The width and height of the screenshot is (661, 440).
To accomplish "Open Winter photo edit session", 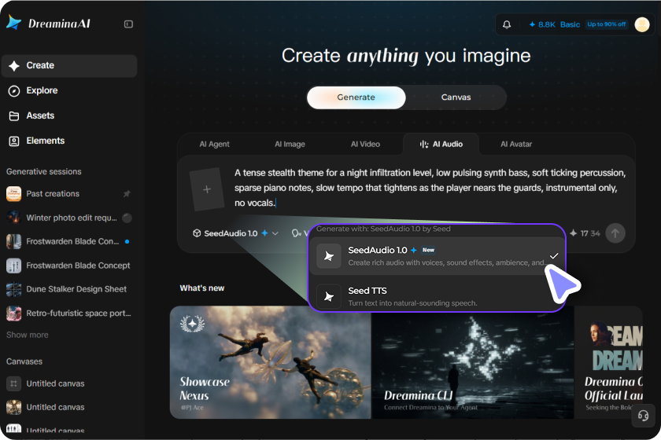I will pyautogui.click(x=68, y=218).
